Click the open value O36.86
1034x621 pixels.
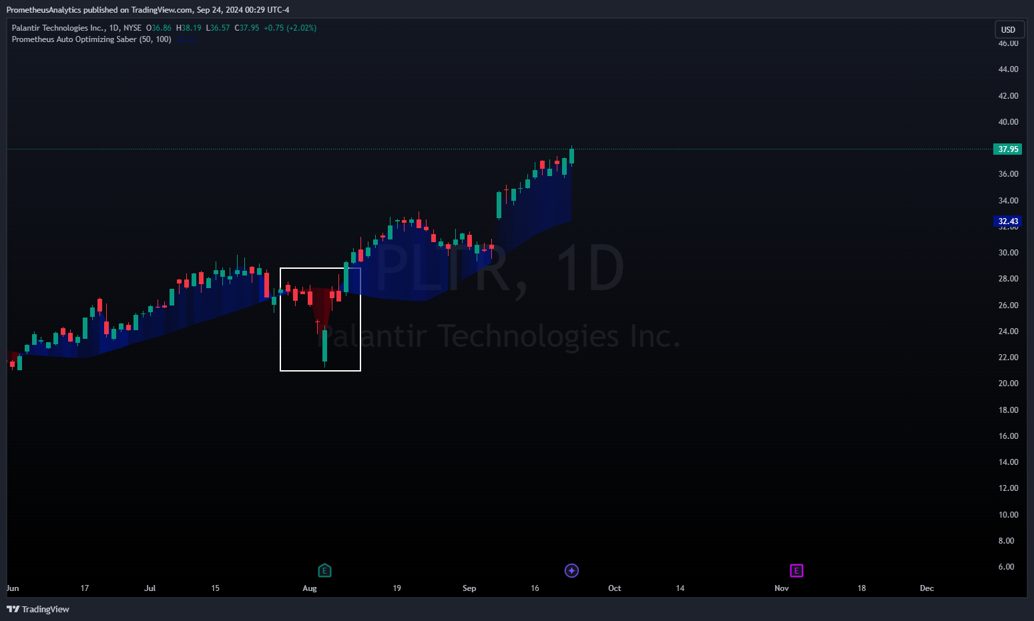[x=159, y=28]
